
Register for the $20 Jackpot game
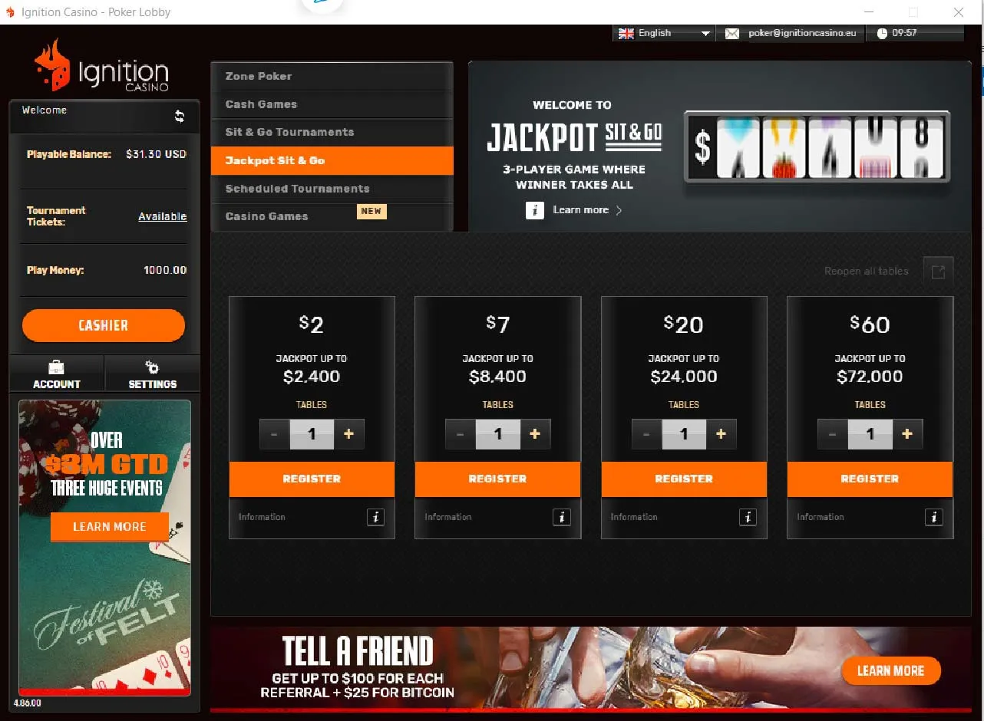pos(684,479)
